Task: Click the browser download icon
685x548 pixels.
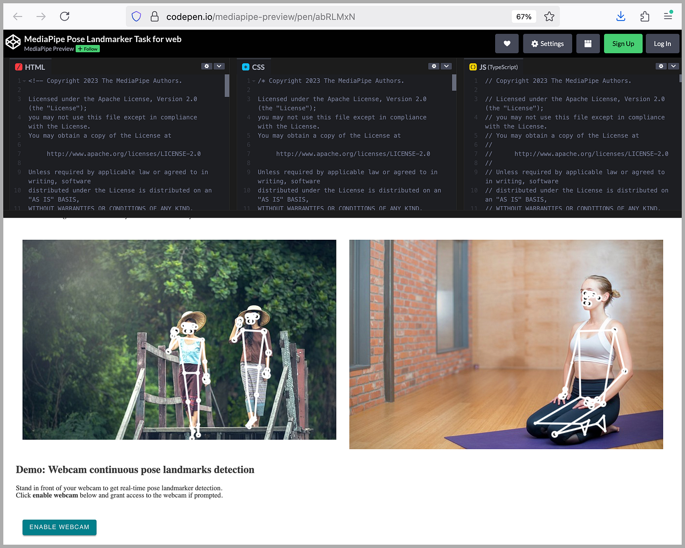Action: [x=620, y=16]
